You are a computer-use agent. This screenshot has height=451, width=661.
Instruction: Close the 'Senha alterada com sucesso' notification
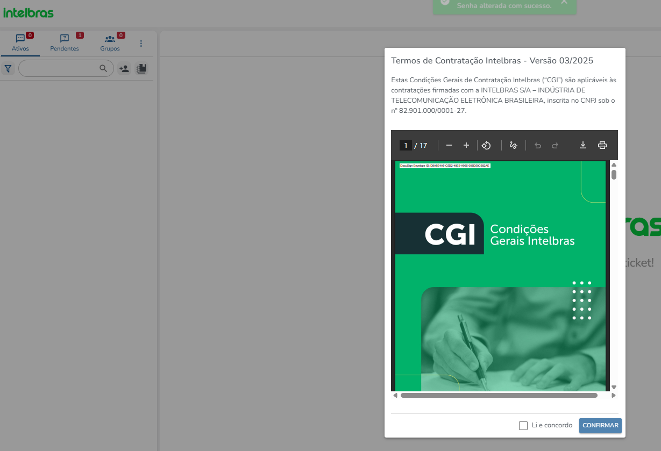(x=564, y=2)
